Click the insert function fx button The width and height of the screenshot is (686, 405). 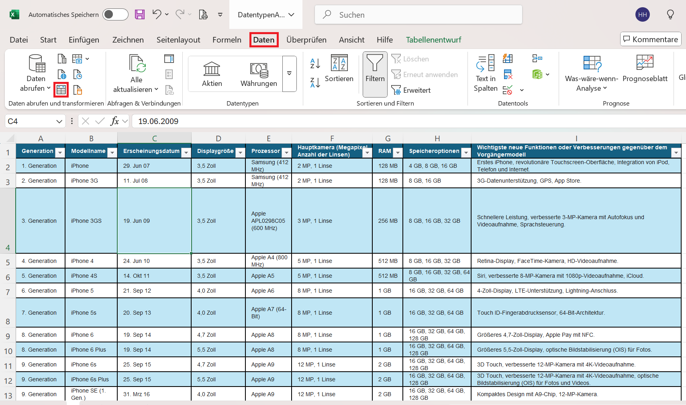(114, 121)
